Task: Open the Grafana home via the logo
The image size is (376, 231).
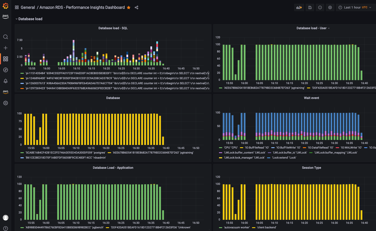Action: coord(6,6)
